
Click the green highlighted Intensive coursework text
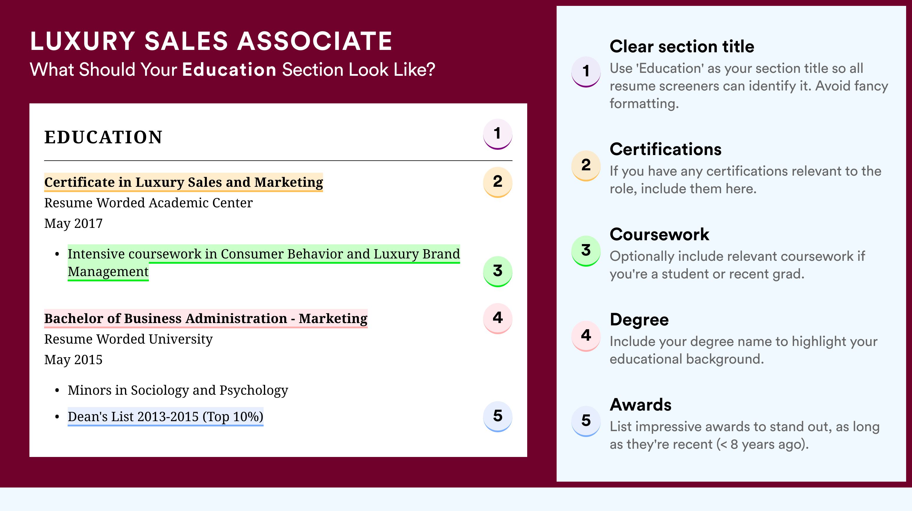(x=264, y=263)
